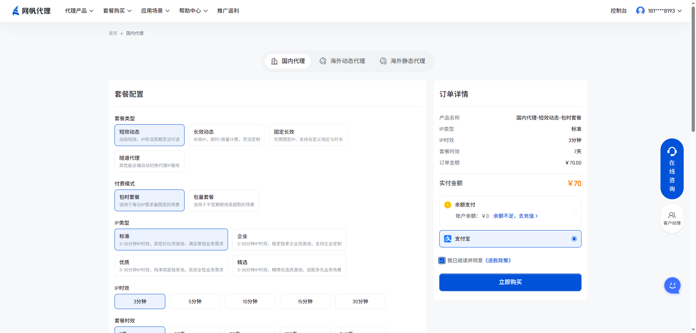This screenshot has height=333, width=696.
Task: Expand the 套餐购买 menu
Action: (117, 11)
